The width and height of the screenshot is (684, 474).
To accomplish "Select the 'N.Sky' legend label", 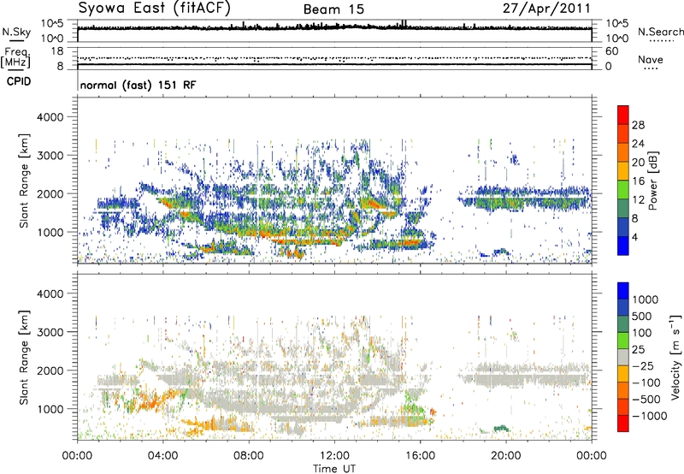I will pyautogui.click(x=16, y=32).
